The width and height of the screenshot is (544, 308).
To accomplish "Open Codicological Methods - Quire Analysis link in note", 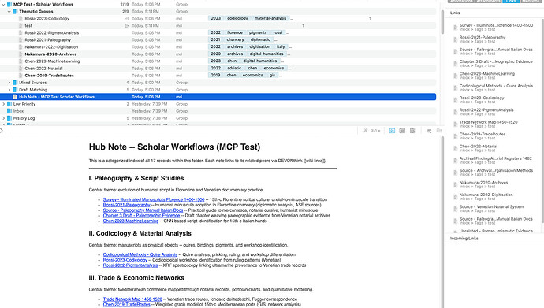I will point(140,254).
